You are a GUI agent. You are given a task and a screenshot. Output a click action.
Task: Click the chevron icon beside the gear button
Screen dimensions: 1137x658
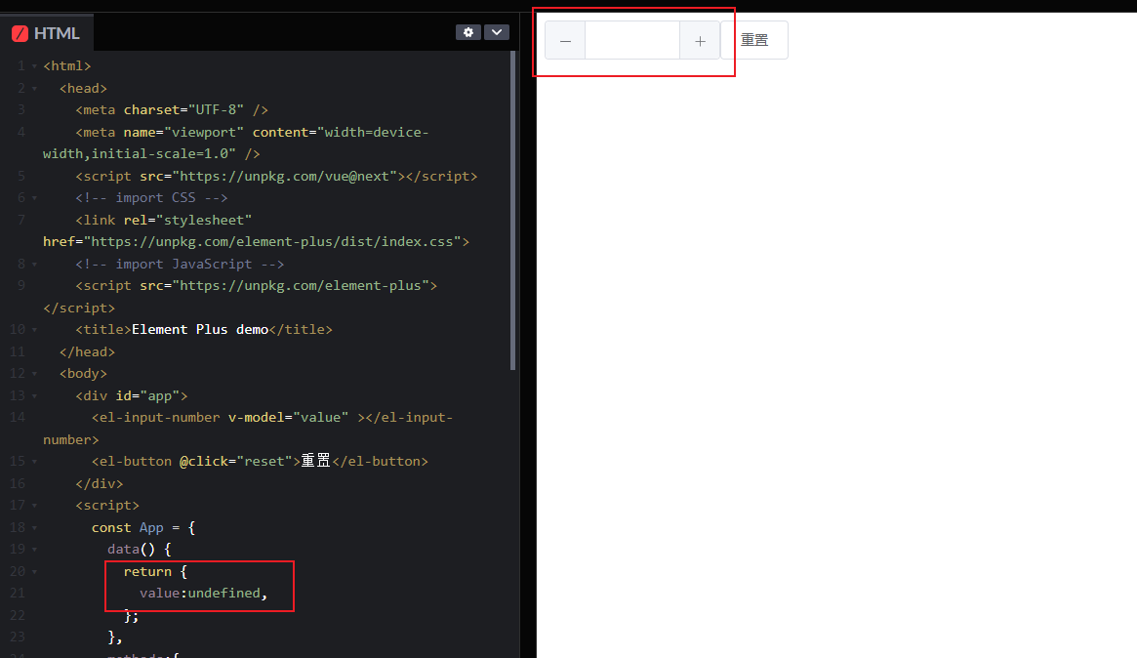coord(496,31)
